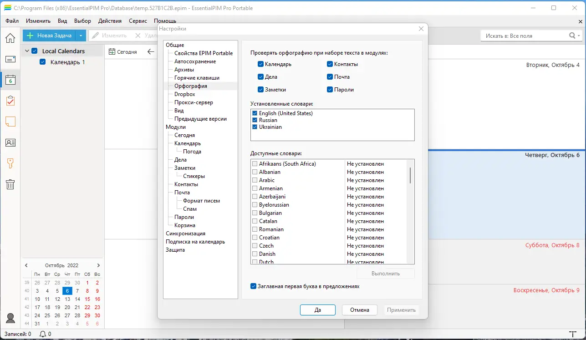Open the Passwords key icon in sidebar
This screenshot has width=586, height=340.
coord(10,163)
